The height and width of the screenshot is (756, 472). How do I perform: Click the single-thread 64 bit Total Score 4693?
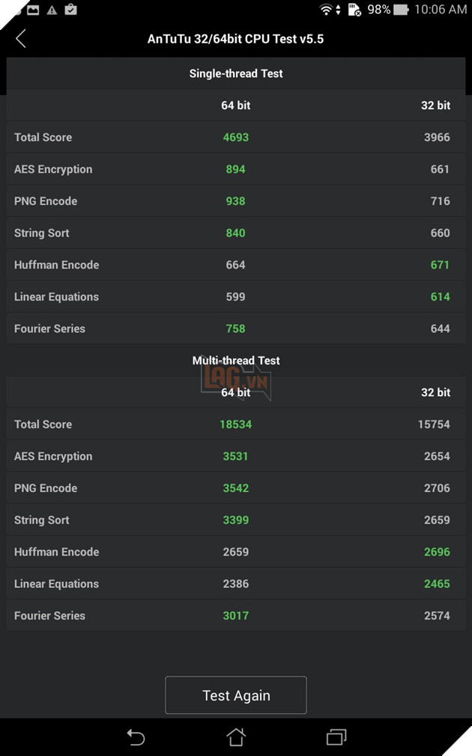coord(235,137)
